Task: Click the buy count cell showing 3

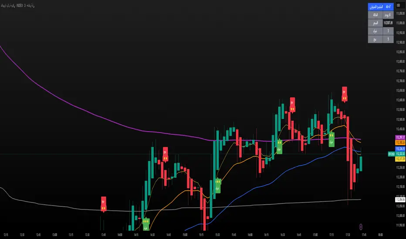Action: (x=388, y=31)
